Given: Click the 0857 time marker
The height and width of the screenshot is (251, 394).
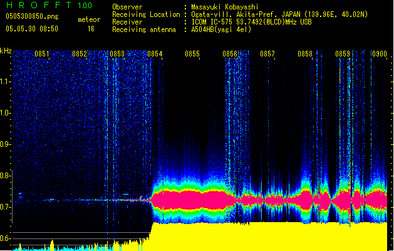Looking at the screenshot, I should click(x=267, y=54).
